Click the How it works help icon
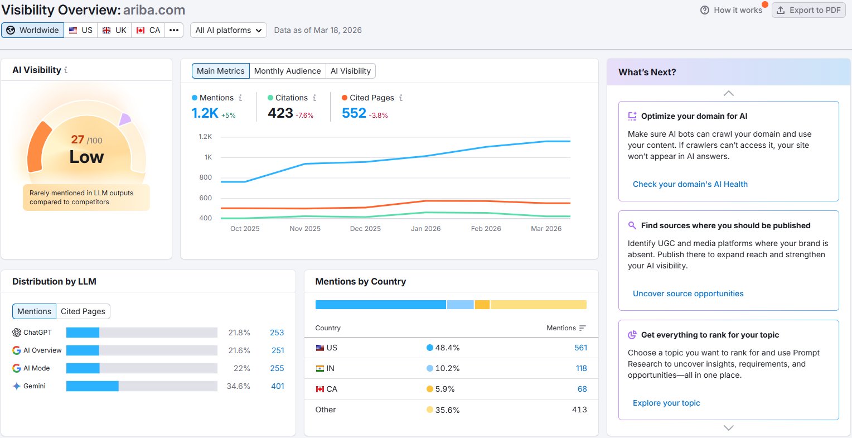This screenshot has width=852, height=438. pos(705,10)
